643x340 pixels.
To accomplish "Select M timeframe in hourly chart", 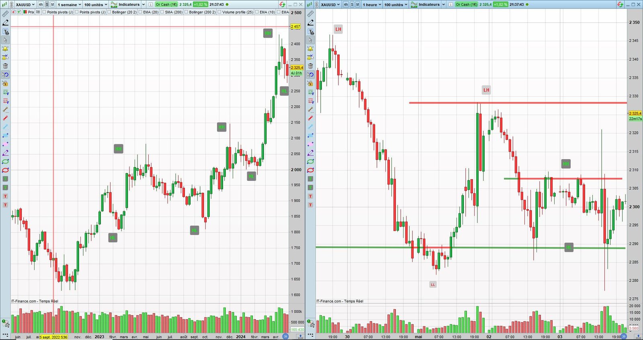I will pos(357,4).
